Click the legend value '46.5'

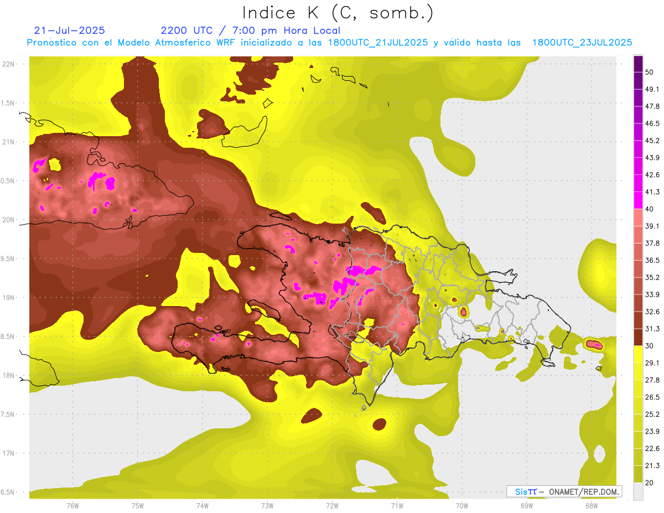coord(652,123)
